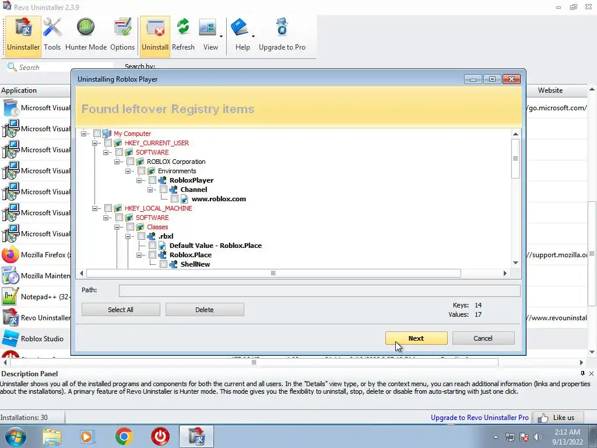Click the volume tray icon
Image resolution: width=597 pixels, height=448 pixels.
pyautogui.click(x=538, y=437)
